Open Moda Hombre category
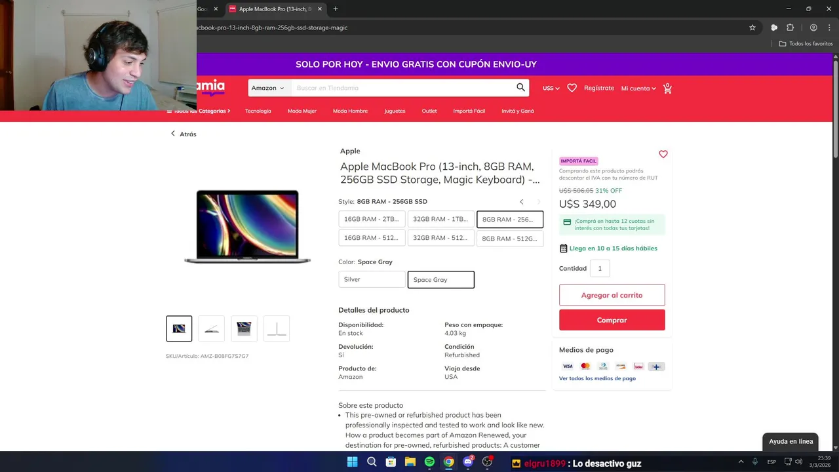This screenshot has height=472, width=839. point(350,111)
